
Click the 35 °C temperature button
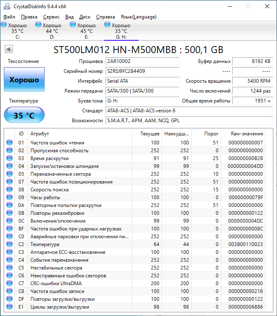click(24, 115)
